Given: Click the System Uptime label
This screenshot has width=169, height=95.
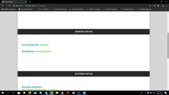Looking at the screenshot, I should (32, 87).
